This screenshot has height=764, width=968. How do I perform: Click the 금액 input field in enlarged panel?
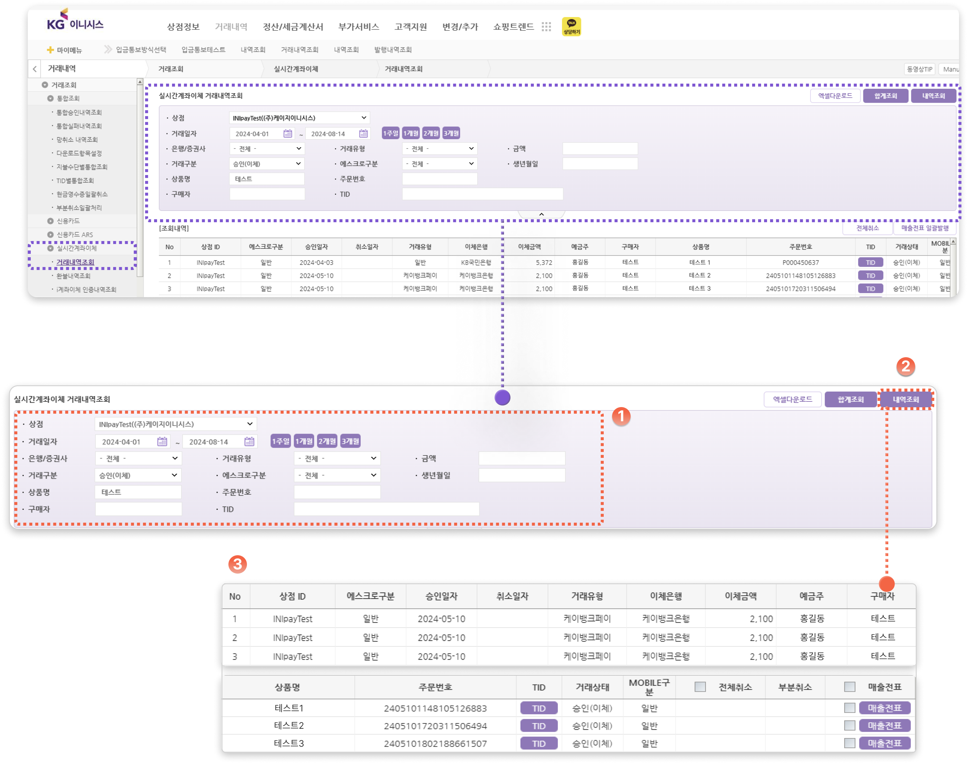(x=522, y=458)
